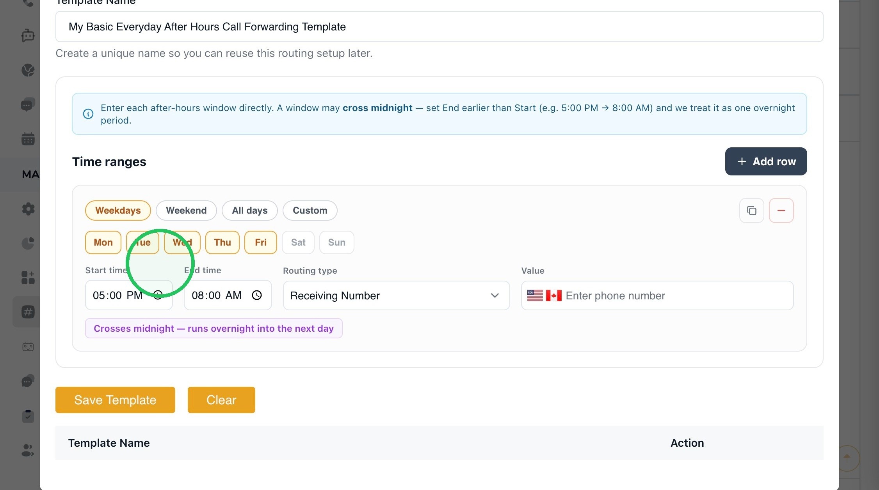Expand the Routing type dropdown
Screen dimensions: 879x490
[x=396, y=295]
